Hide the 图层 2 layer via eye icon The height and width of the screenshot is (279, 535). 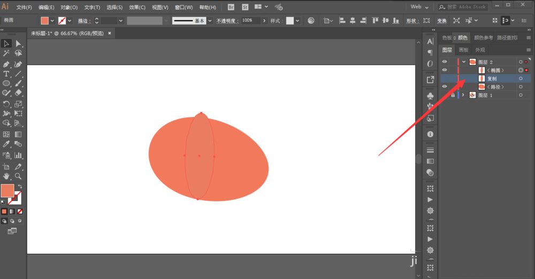[x=444, y=62]
